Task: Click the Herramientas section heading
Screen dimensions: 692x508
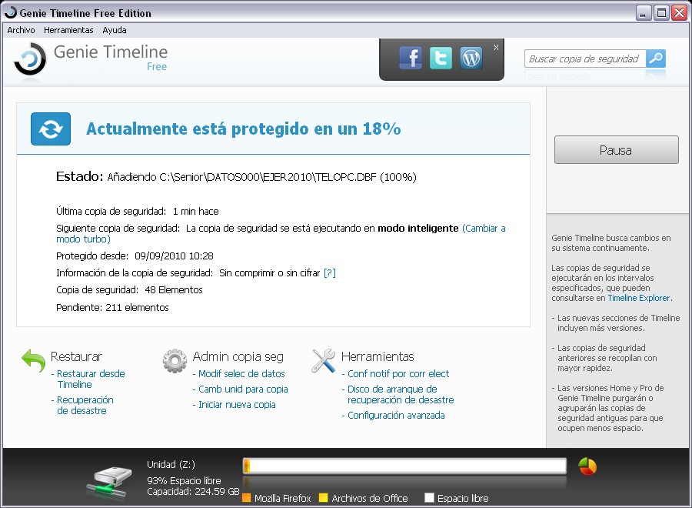Action: 378,356
